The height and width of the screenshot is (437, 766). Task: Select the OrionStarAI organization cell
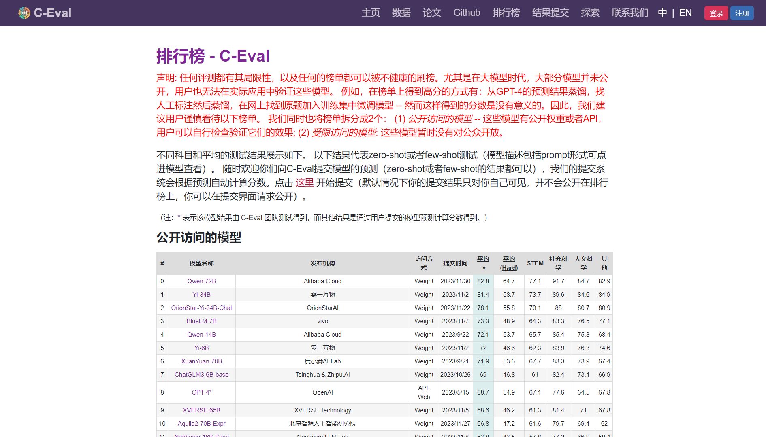[323, 308]
